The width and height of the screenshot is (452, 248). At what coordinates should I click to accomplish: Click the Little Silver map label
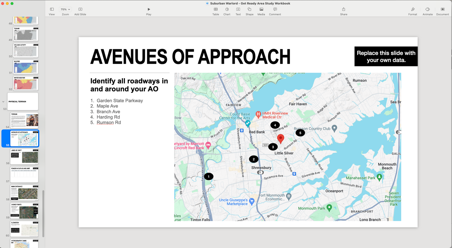coord(284,153)
